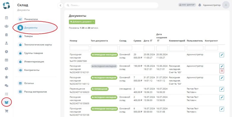Edit document №20240731140112 with pencil icon
This screenshot has height=117, width=232.
(222, 78)
